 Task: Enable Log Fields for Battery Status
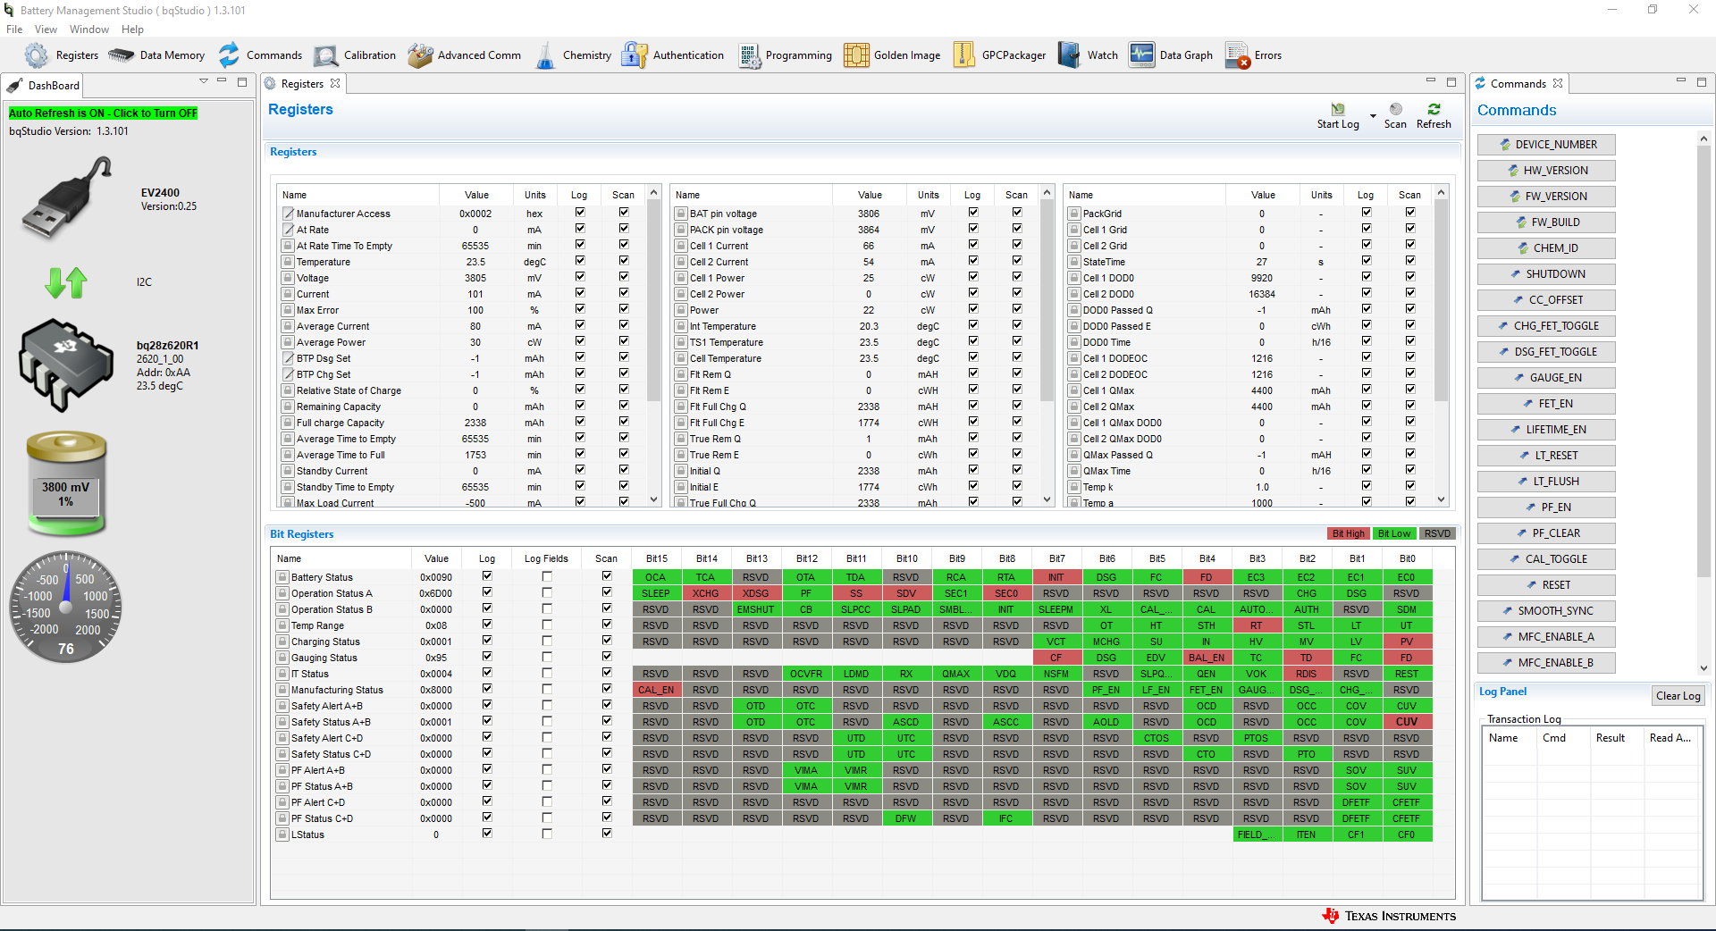coord(547,577)
